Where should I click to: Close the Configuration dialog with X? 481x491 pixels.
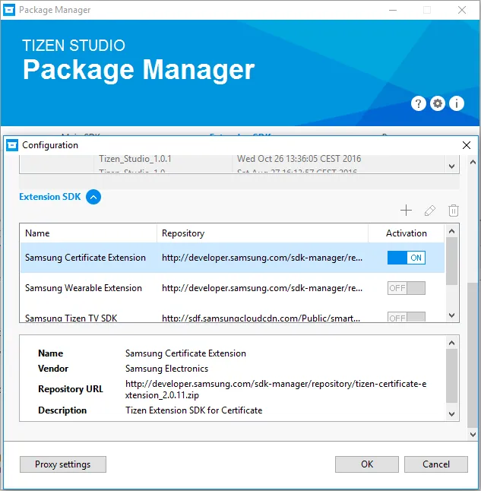tap(467, 145)
